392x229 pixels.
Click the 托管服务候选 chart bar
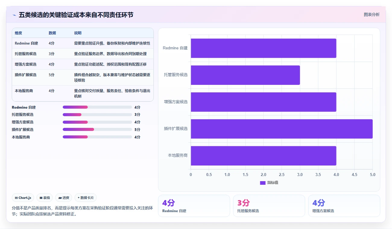tap(245, 75)
